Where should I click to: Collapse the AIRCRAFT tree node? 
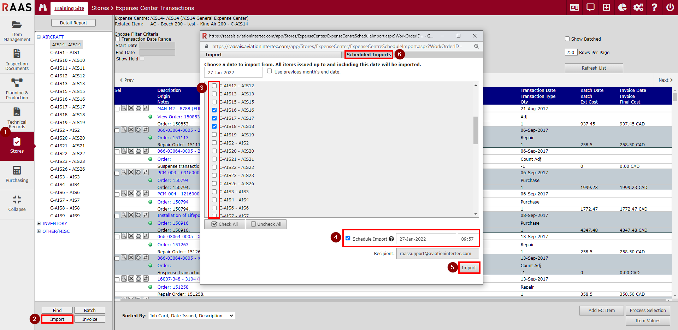tap(39, 37)
